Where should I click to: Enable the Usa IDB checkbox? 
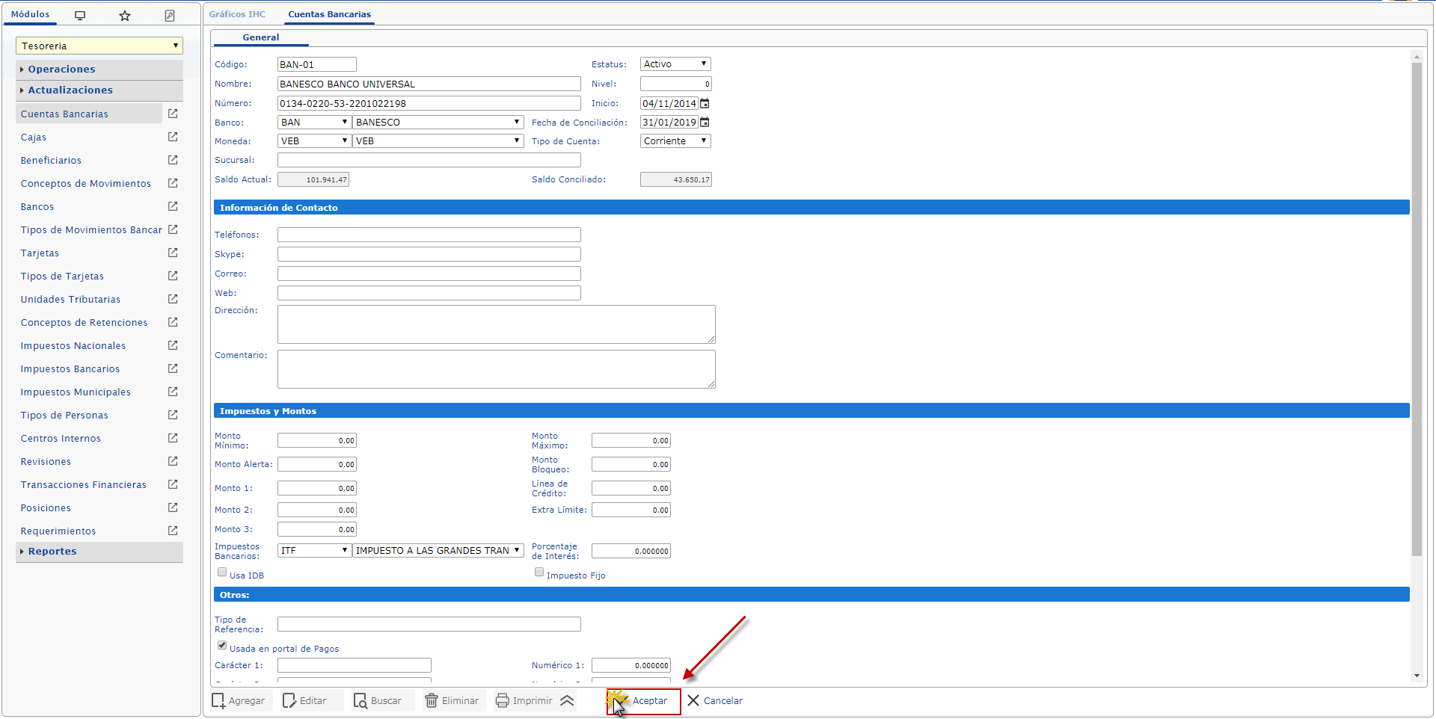(222, 573)
